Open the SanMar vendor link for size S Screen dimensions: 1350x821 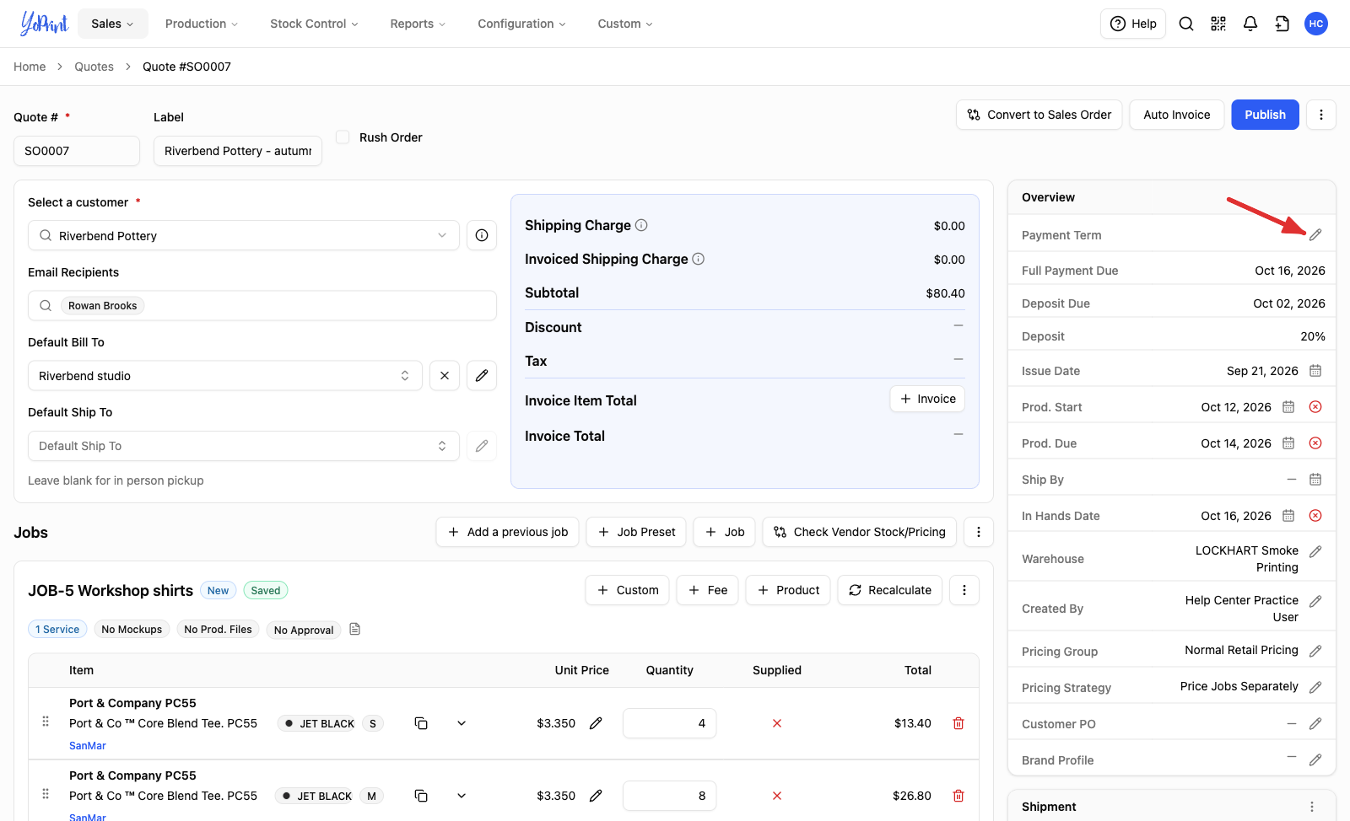point(88,746)
